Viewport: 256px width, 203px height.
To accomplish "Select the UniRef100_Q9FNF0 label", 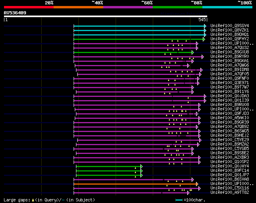I will (x=230, y=79).
